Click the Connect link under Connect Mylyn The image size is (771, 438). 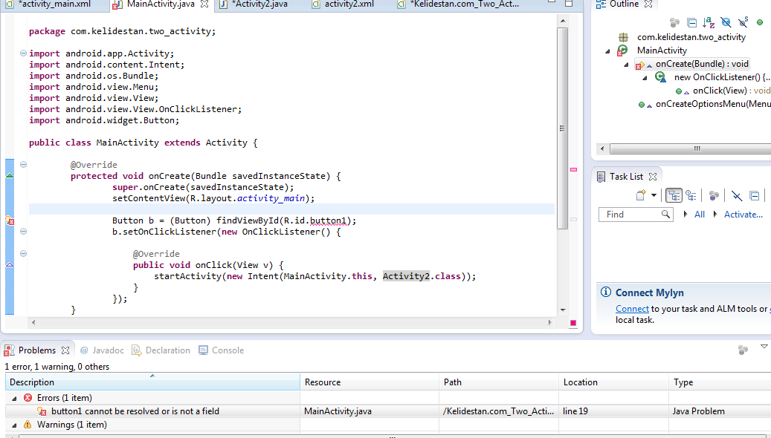[x=632, y=309]
